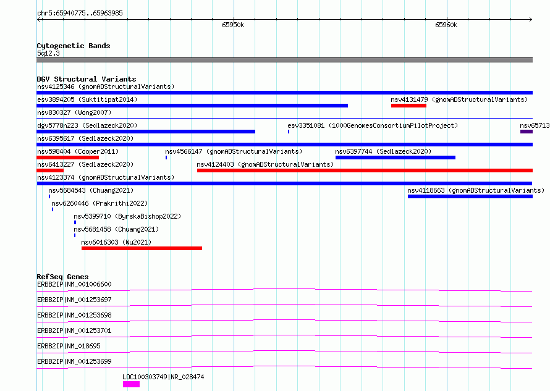Screen dimensions: 550x391
Task: Open ERBB2IP|NM_001253698 transcript label
Action: (74, 315)
